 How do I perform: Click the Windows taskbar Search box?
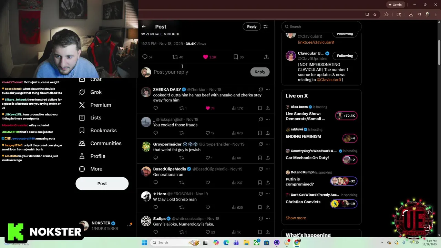[x=176, y=242]
